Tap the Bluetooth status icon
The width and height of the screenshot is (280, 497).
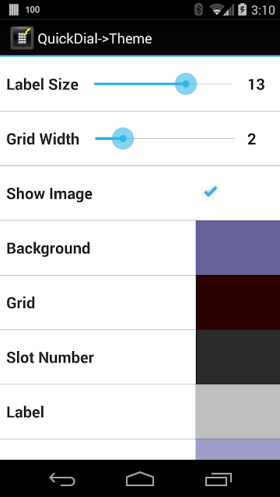pyautogui.click(x=199, y=10)
